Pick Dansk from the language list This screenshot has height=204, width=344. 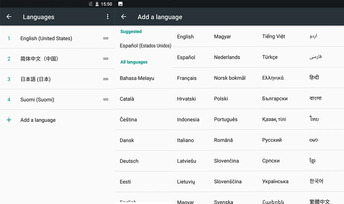[x=127, y=140]
